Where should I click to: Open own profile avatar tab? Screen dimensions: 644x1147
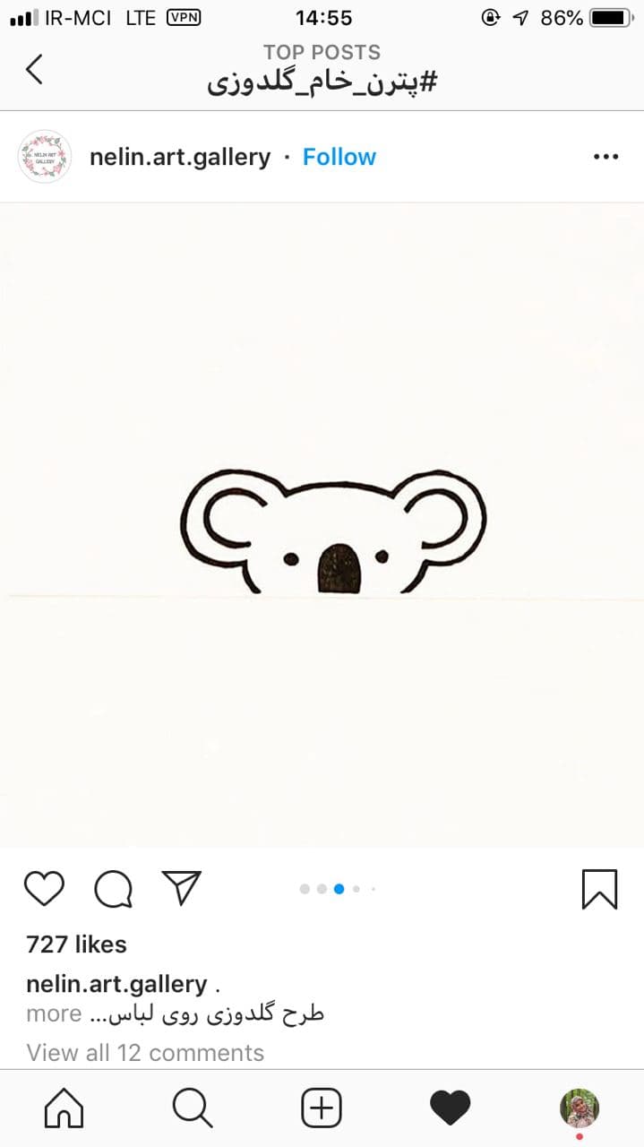point(580,1108)
